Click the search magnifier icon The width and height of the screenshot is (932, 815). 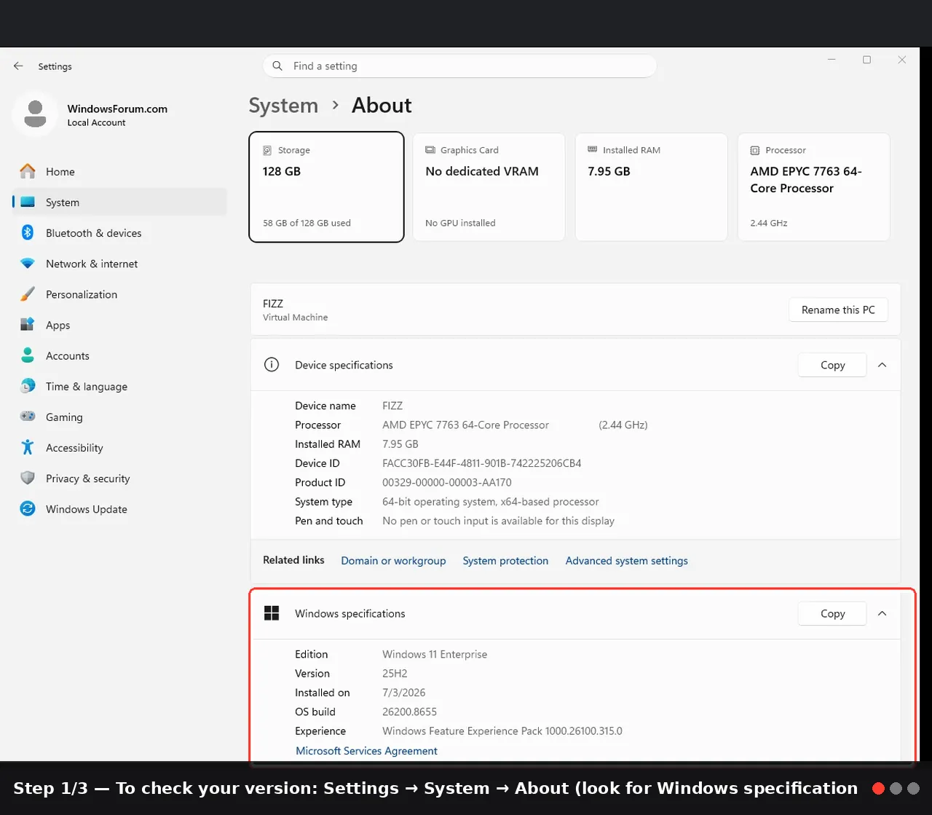(277, 66)
